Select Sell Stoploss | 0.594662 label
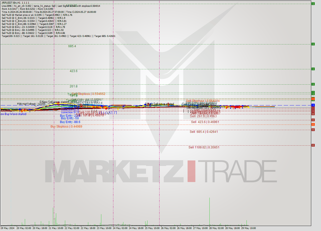321x231 pixels. [x=88, y=94]
